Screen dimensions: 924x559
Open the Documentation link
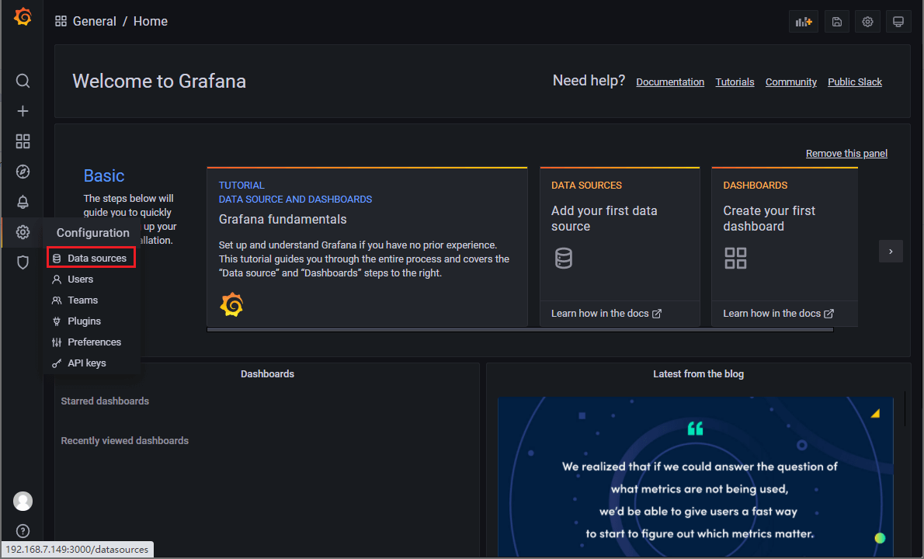(x=670, y=82)
